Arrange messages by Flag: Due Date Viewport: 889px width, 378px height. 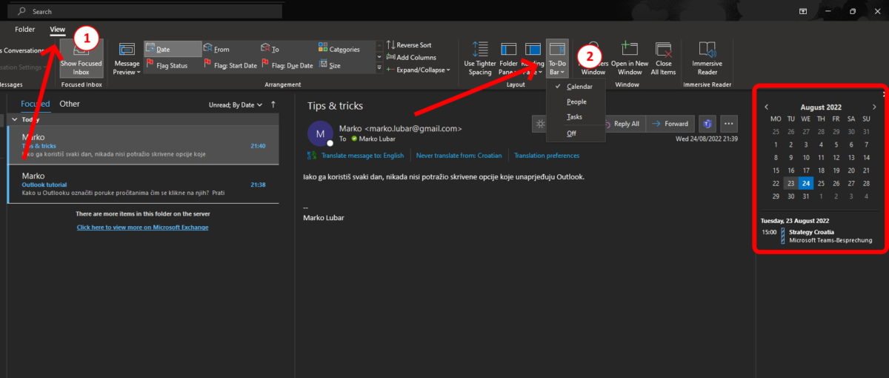point(288,65)
